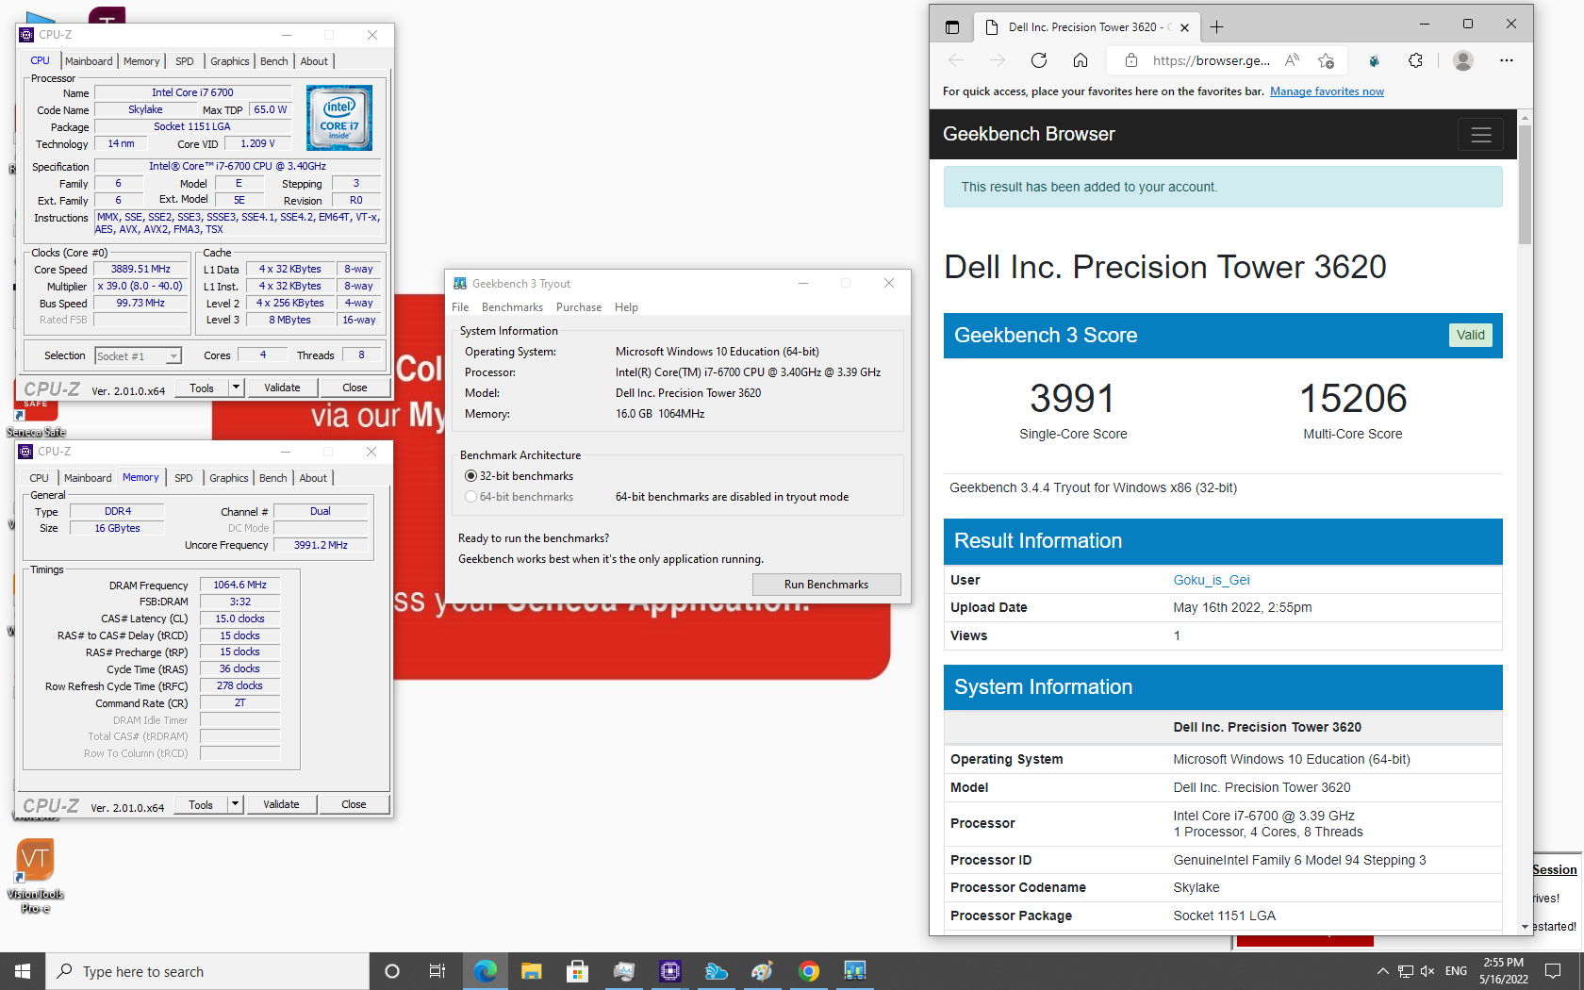Open the notification center icon
1584x990 pixels.
(1553, 971)
